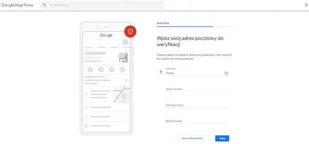Viewport: 309px width, 144px height.
Task: Click the red shield warning badge
Action: 130,31
